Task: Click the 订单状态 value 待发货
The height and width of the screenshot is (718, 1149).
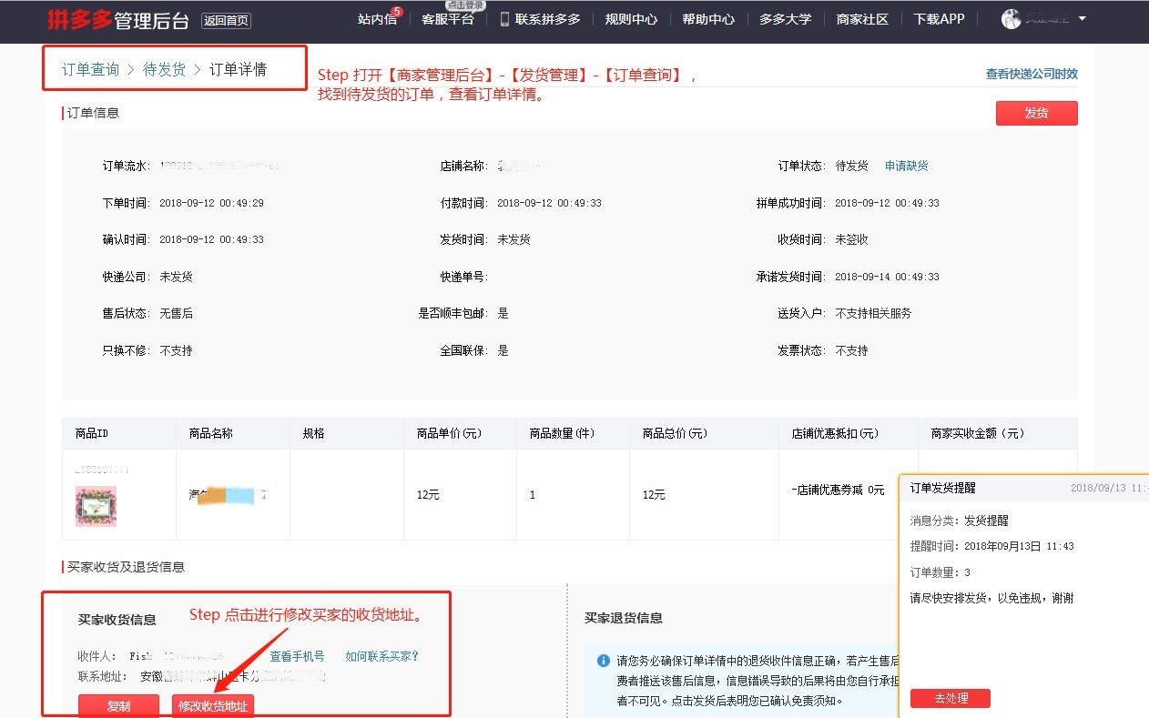Action: (852, 166)
